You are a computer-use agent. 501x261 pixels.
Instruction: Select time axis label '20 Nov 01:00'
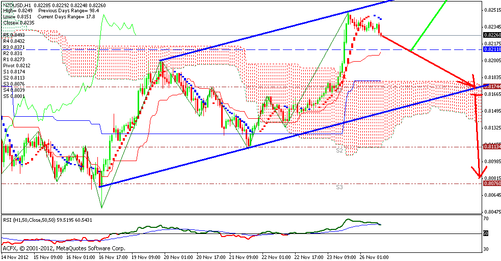click(178, 257)
